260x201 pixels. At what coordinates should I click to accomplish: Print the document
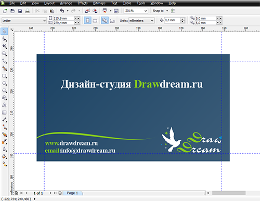pyautogui.click(x=28, y=11)
